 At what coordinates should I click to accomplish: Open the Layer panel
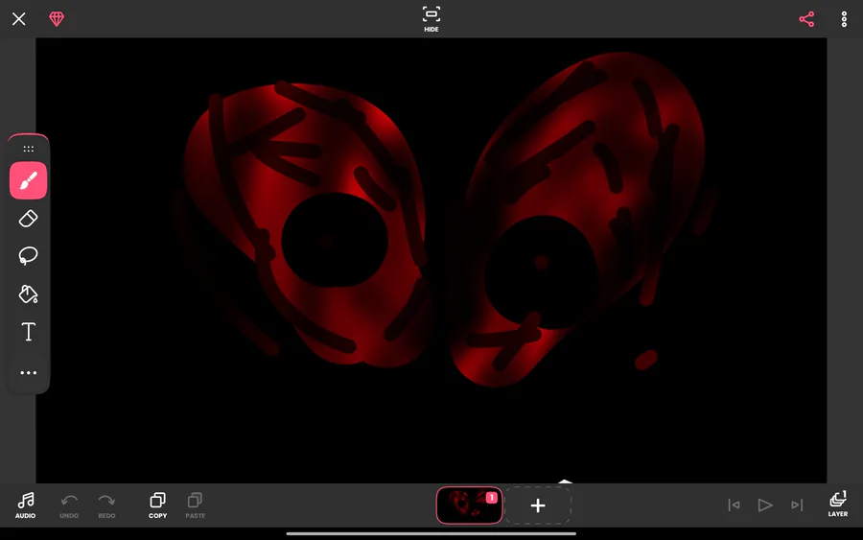coord(838,505)
